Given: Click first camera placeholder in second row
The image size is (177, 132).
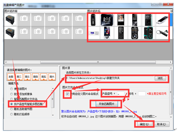Looking at the screenshot, I should (24, 33).
